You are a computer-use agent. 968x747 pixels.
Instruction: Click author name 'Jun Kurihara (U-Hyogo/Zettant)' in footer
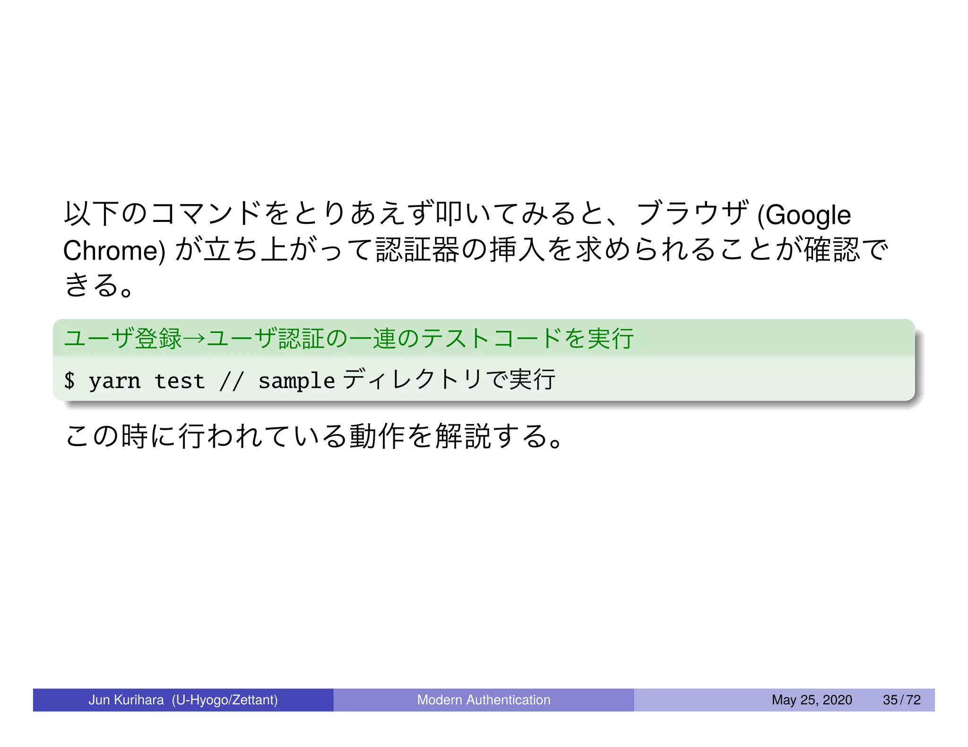pos(183,700)
